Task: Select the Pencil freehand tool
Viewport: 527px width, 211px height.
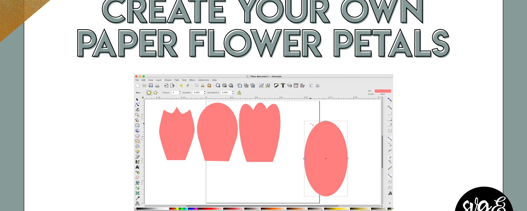Action: pyautogui.click(x=137, y=151)
